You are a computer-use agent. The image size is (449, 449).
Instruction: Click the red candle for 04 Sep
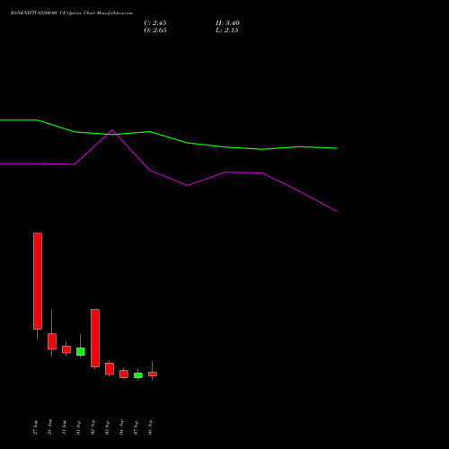124,374
